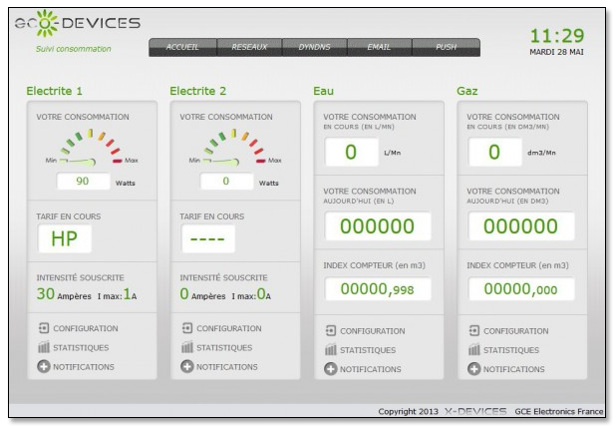Click the Statistiques bar-chart icon under Electrite 1
The height and width of the screenshot is (426, 615).
point(43,347)
